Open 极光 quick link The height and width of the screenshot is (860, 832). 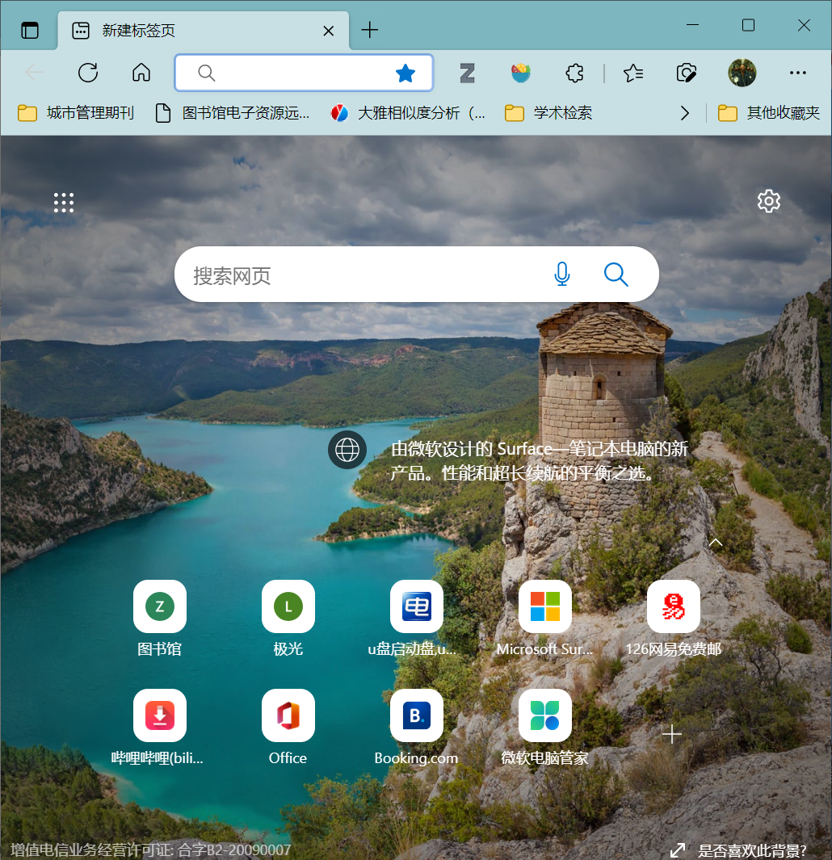pyautogui.click(x=288, y=618)
